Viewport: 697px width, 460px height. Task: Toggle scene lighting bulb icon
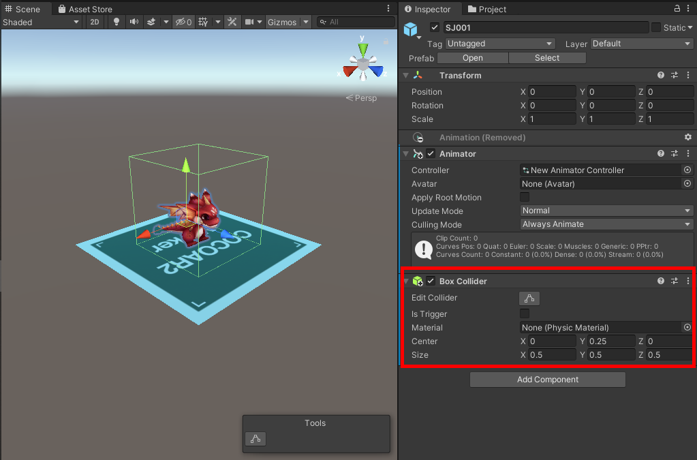[x=117, y=22]
